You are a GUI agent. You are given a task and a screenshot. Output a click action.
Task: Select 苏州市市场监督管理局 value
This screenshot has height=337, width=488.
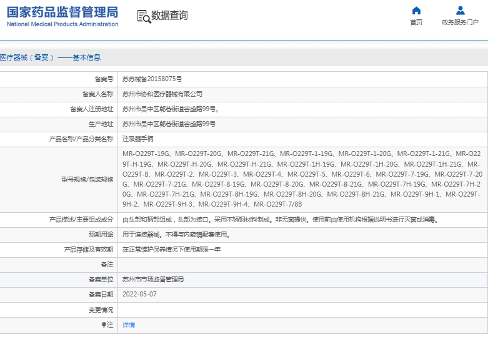point(153,279)
